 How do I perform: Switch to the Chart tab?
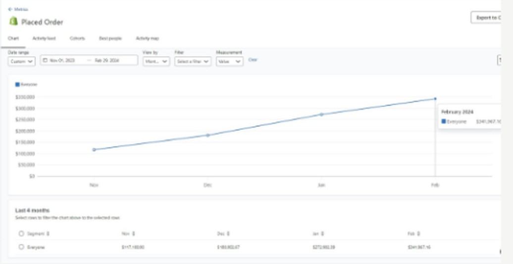[x=13, y=38]
